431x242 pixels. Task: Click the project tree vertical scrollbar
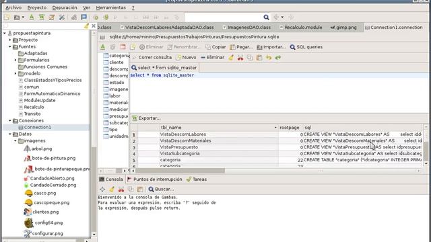(94, 134)
